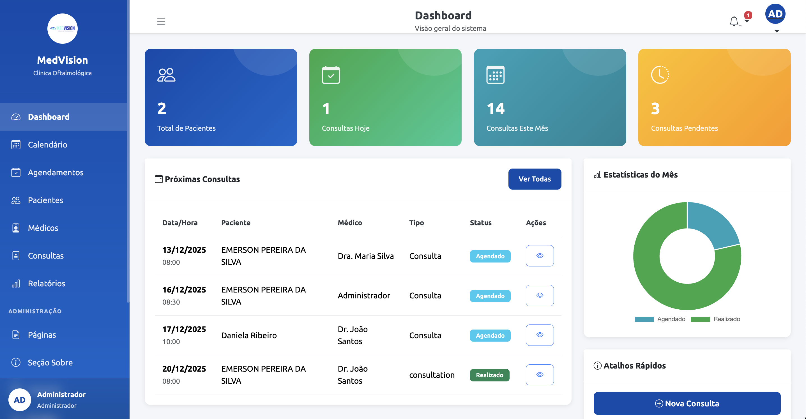Go to Calendário in the sidebar
806x419 pixels.
(x=47, y=144)
